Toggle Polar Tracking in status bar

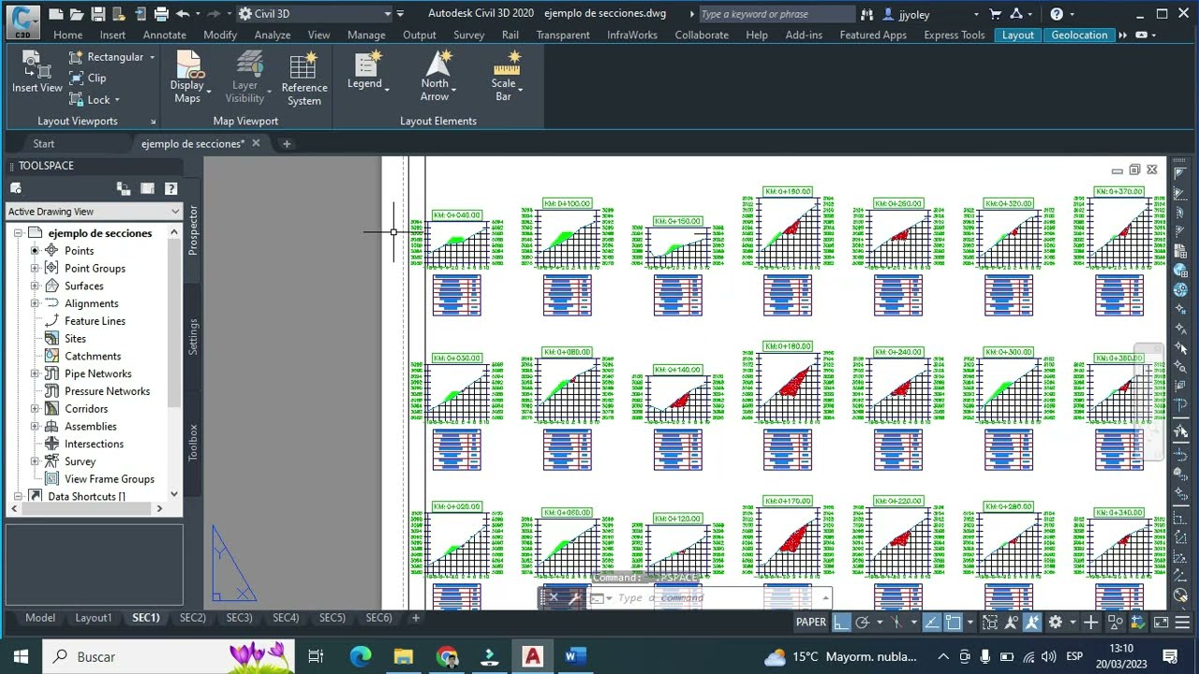863,623
